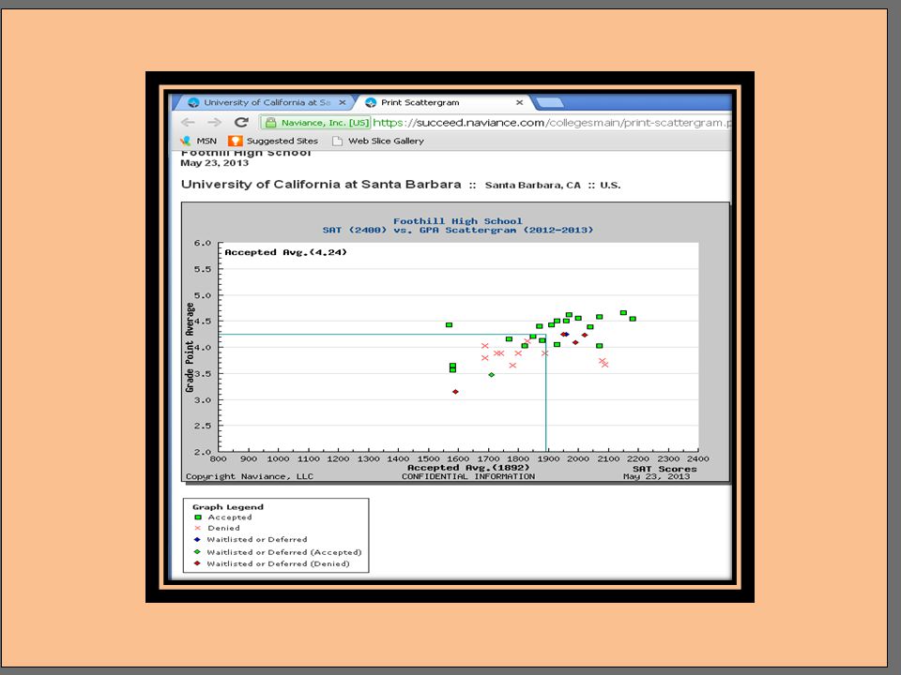Click the Suggested Sites orange icon
Viewport: 901px width, 675px height.
(235, 141)
